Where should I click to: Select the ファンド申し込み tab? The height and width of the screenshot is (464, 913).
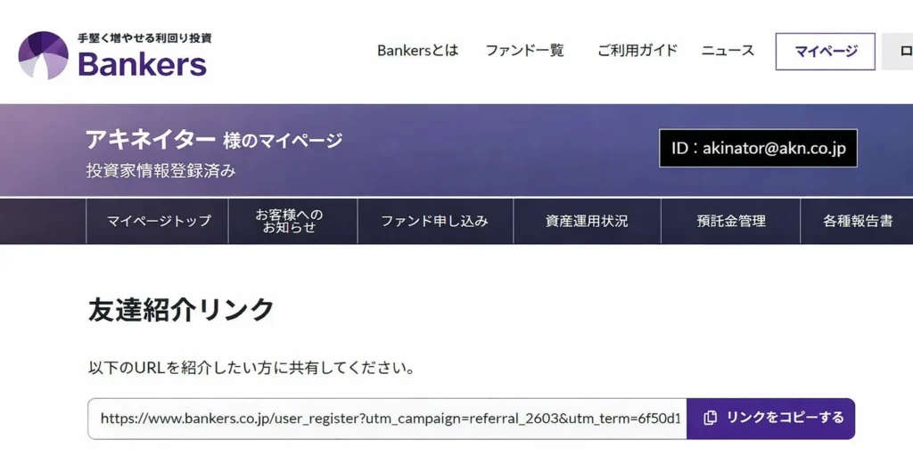pos(434,221)
